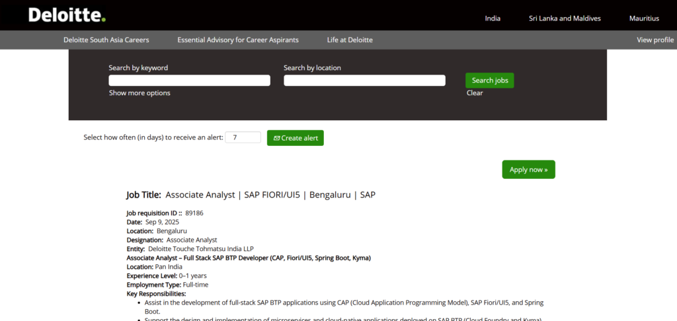The image size is (677, 321).
Task: Click the job requisition ID 89186
Action: (194, 213)
